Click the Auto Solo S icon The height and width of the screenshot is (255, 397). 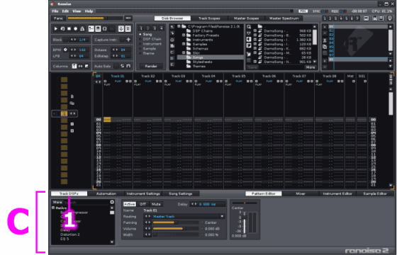coord(122,66)
